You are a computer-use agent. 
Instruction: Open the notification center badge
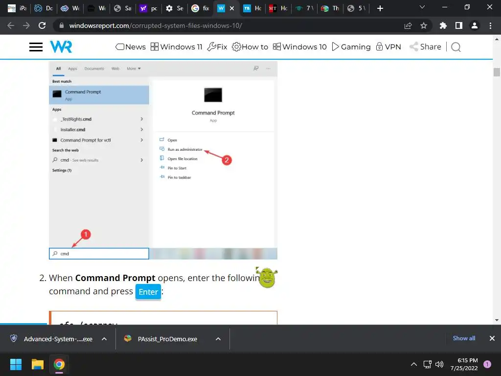[487, 364]
